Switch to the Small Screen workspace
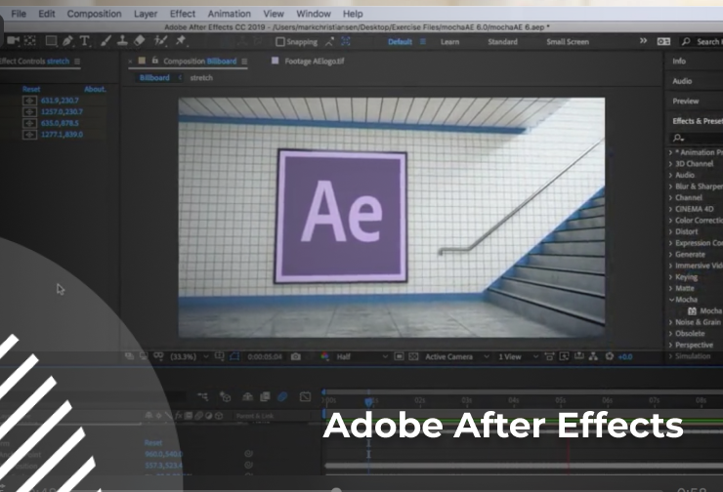 coord(567,42)
